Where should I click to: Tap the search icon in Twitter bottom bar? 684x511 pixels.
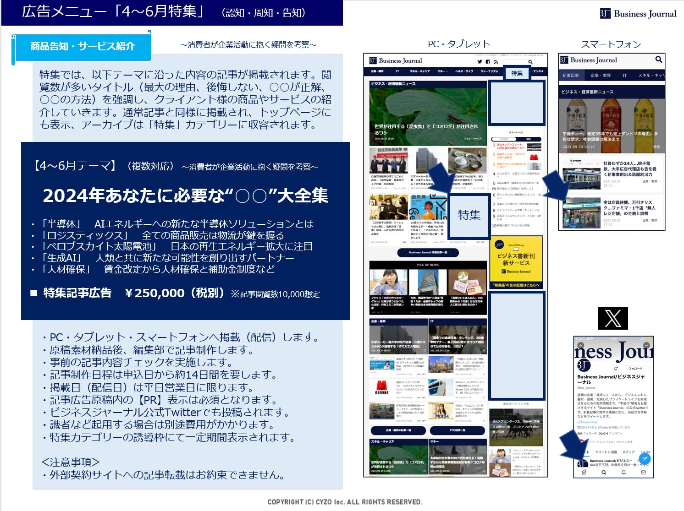604,473
